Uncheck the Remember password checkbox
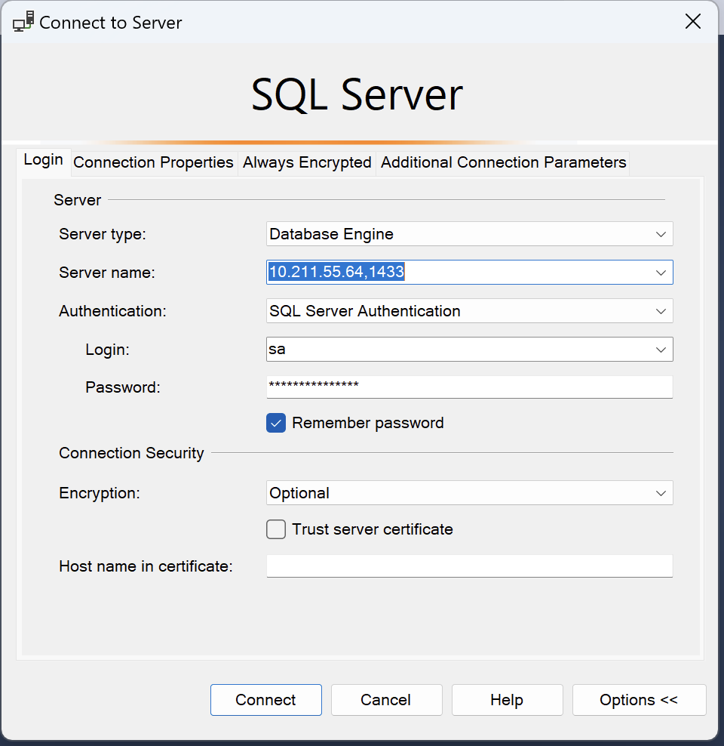Image resolution: width=724 pixels, height=746 pixels. [x=276, y=423]
